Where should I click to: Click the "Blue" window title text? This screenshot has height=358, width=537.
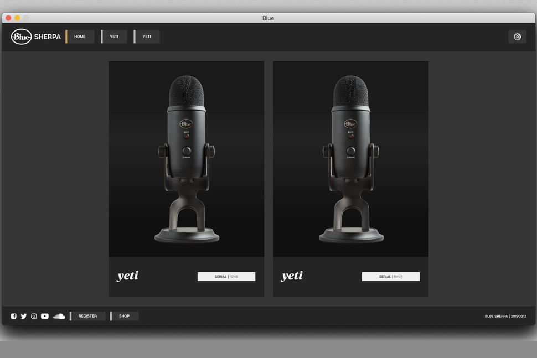point(268,18)
